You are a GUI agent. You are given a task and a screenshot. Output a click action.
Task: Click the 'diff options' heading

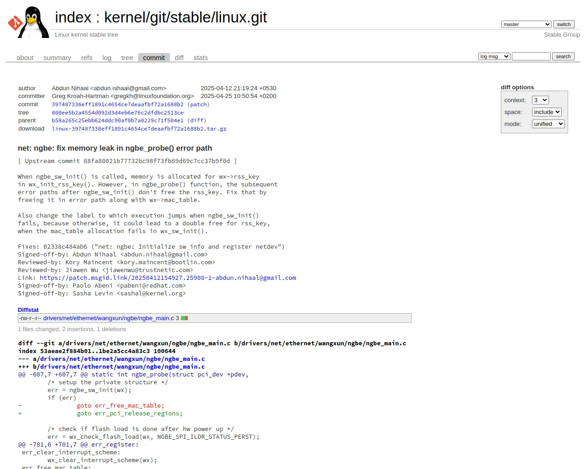[517, 87]
